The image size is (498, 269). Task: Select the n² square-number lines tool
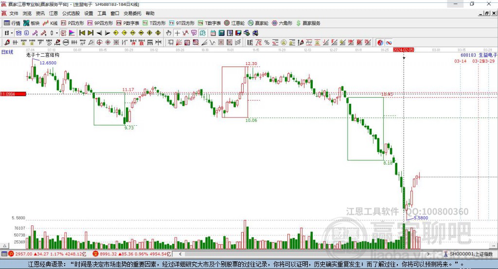(x=83, y=43)
